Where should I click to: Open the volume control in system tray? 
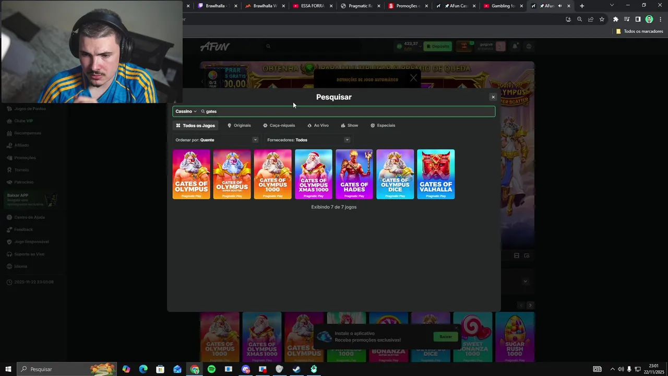point(621,369)
